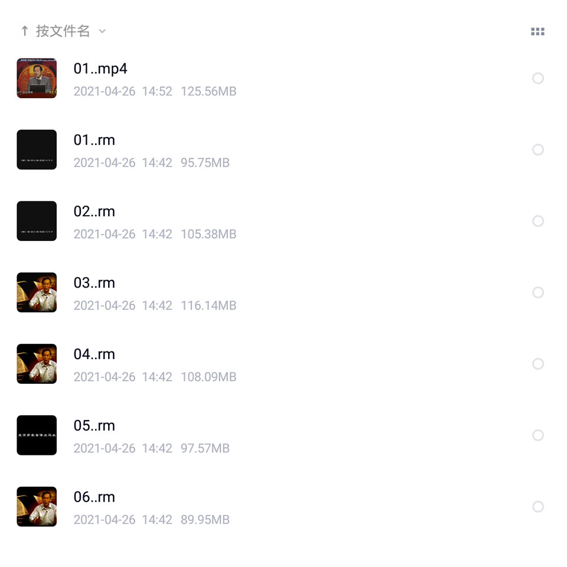Select radio circle for 01..mp4
The width and height of the screenshot is (567, 567).
537,78
